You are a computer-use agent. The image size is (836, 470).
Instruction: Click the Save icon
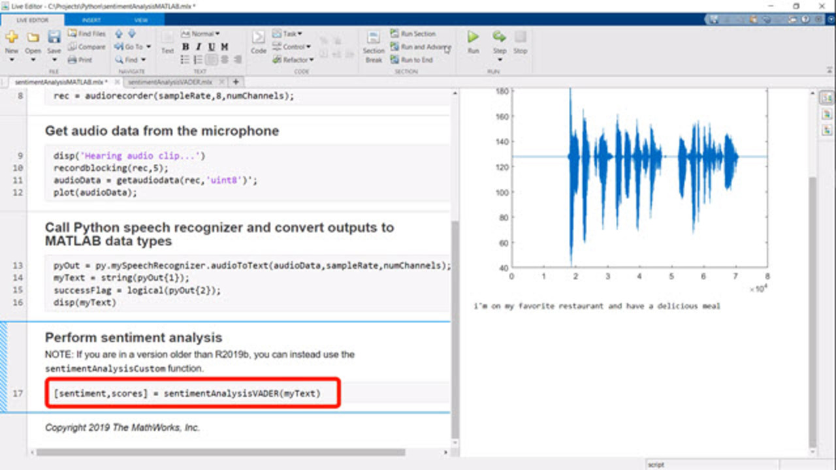[54, 38]
